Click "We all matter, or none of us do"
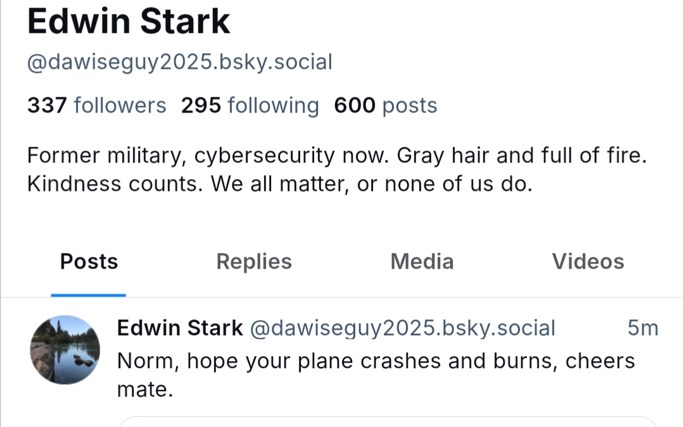Screen dimensions: 684x427 [x=371, y=183]
